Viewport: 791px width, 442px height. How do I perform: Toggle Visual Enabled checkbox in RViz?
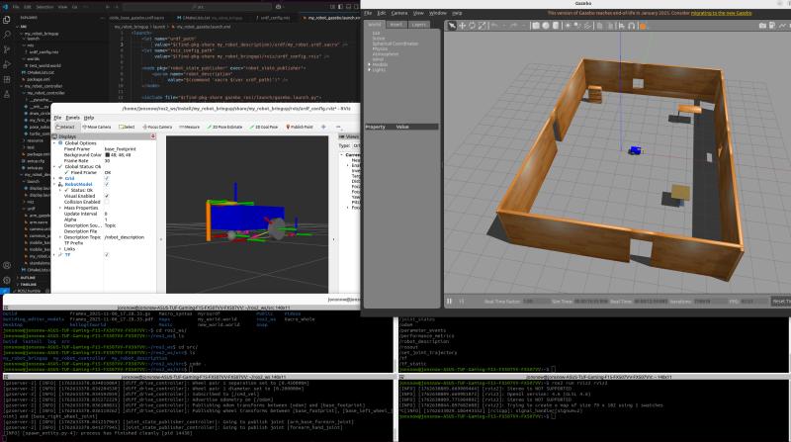(x=107, y=196)
